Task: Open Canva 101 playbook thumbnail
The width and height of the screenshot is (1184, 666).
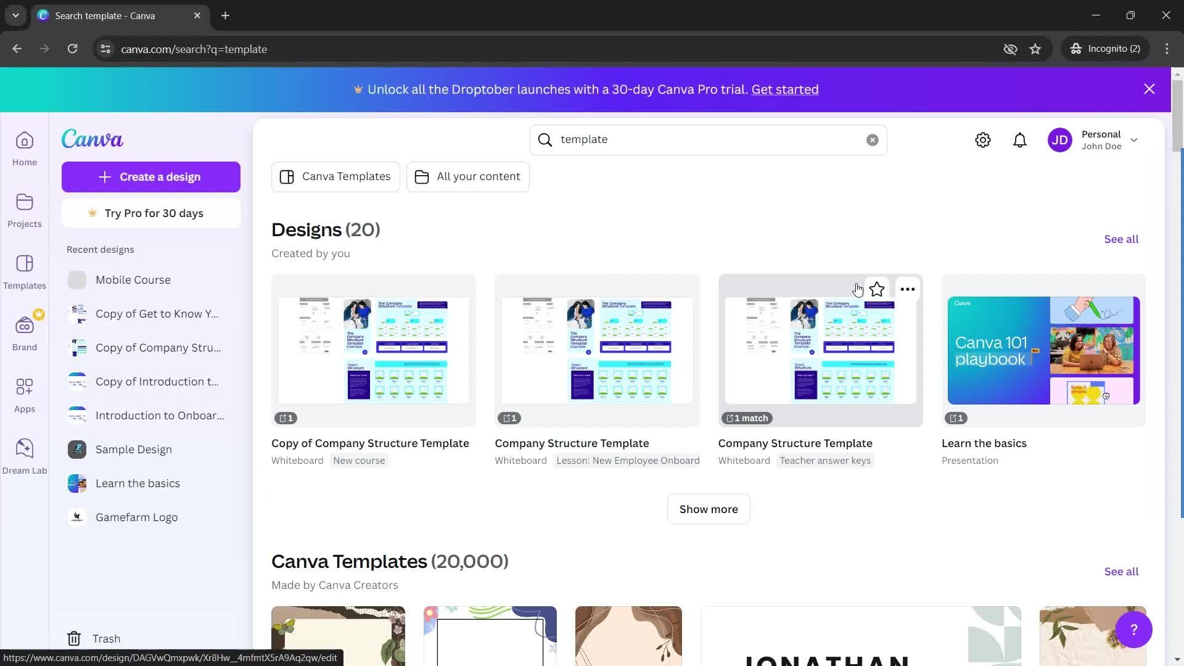Action: coord(1043,350)
